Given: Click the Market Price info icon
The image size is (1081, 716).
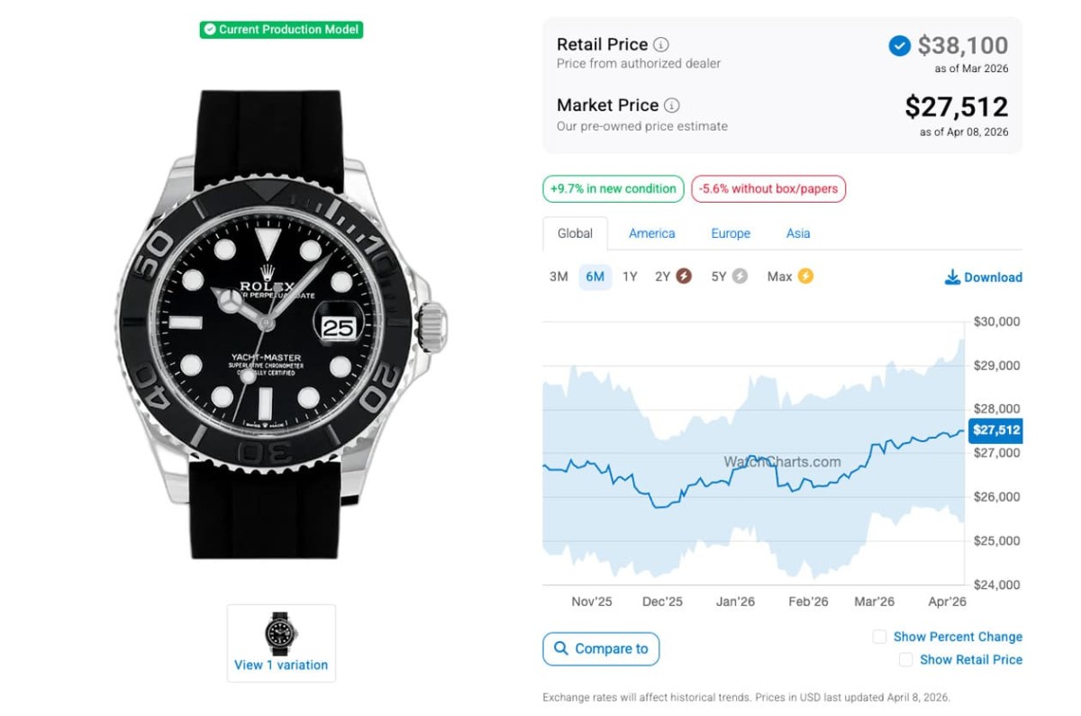Looking at the screenshot, I should pyautogui.click(x=672, y=105).
